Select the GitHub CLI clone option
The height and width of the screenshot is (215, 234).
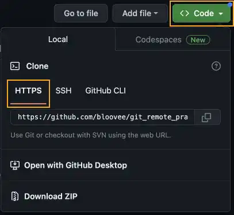[x=106, y=90]
